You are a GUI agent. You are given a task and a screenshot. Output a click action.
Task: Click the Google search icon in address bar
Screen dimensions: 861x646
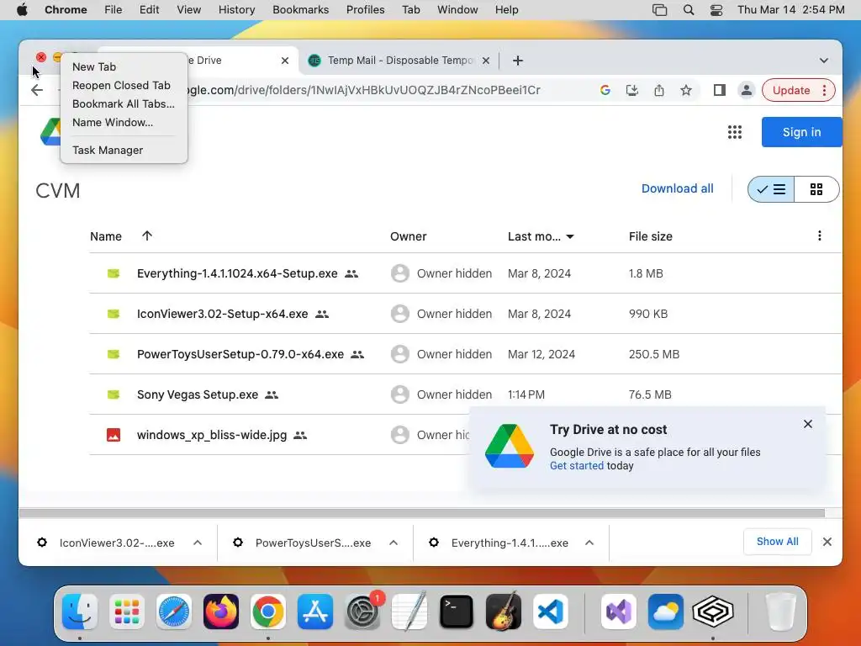(605, 90)
